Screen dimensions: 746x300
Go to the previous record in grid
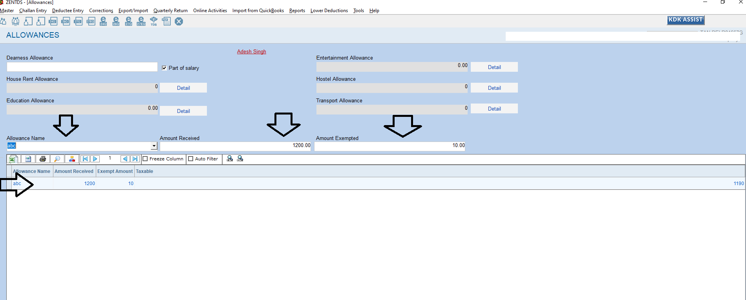click(125, 159)
